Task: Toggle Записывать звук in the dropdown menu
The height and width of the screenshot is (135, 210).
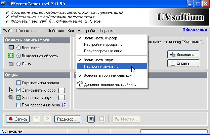Action: [112, 60]
